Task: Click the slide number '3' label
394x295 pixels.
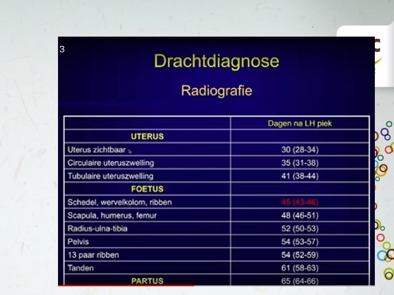Action: pos(62,49)
